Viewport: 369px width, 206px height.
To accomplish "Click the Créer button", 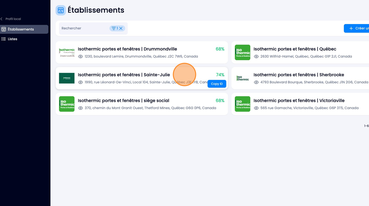I will click(356, 28).
